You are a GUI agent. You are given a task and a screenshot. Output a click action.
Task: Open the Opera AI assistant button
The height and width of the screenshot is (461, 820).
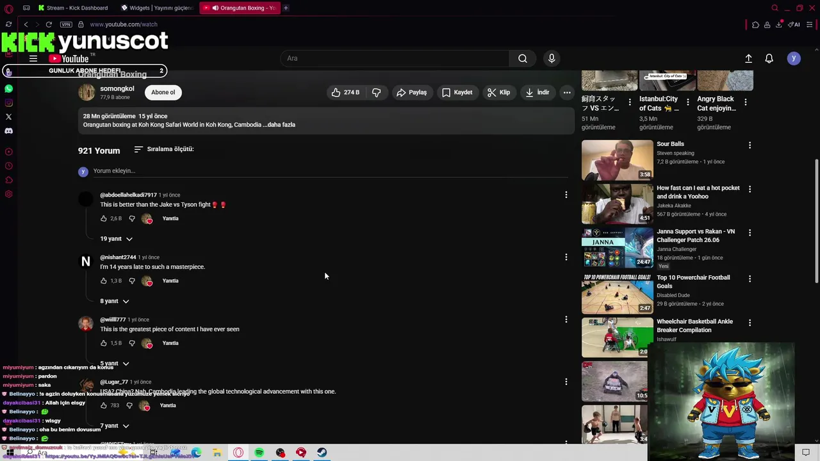[x=794, y=24]
